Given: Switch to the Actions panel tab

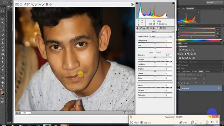Looking at the screenshot, I should [195, 71].
